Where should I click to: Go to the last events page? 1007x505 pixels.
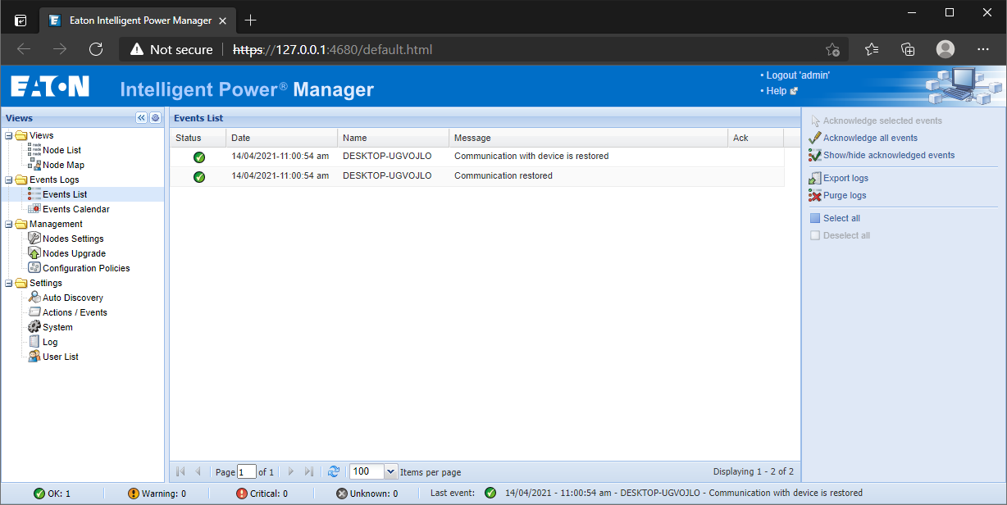tap(308, 471)
